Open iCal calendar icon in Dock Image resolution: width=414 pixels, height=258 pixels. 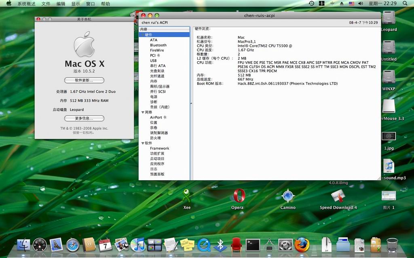point(105,245)
